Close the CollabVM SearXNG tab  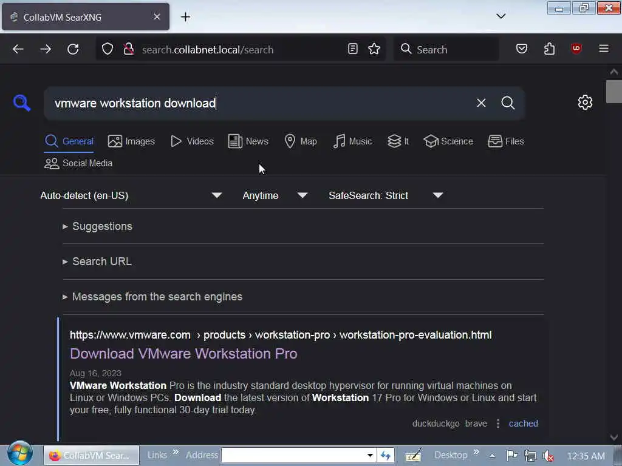pos(157,16)
